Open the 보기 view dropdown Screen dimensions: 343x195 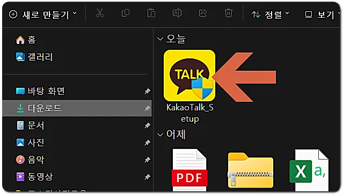[323, 14]
